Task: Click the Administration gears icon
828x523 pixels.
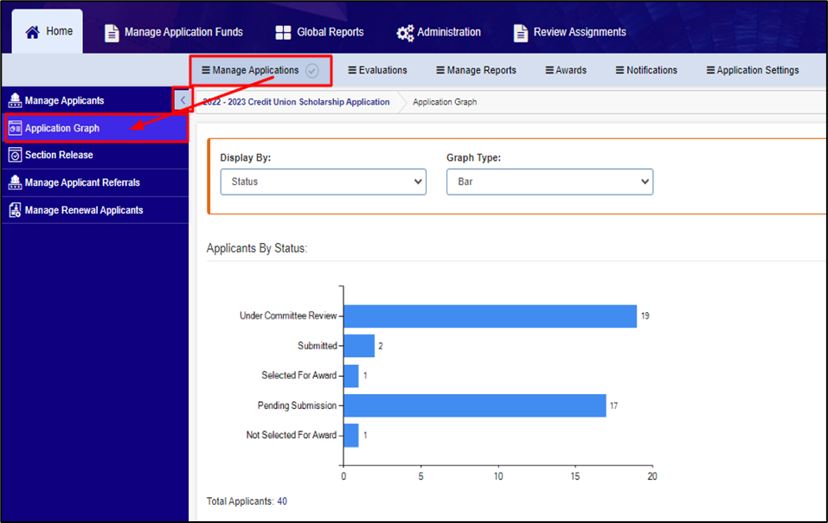Action: (x=405, y=33)
